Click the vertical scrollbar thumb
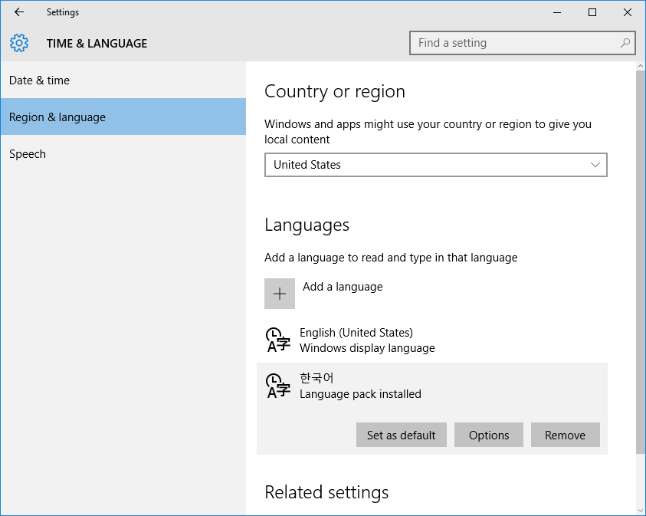Image resolution: width=646 pixels, height=516 pixels. 640,261
